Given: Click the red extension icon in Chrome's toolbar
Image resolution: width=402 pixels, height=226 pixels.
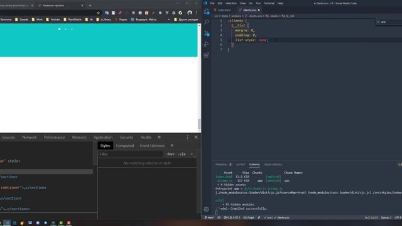Looking at the screenshot, I should point(146,13).
